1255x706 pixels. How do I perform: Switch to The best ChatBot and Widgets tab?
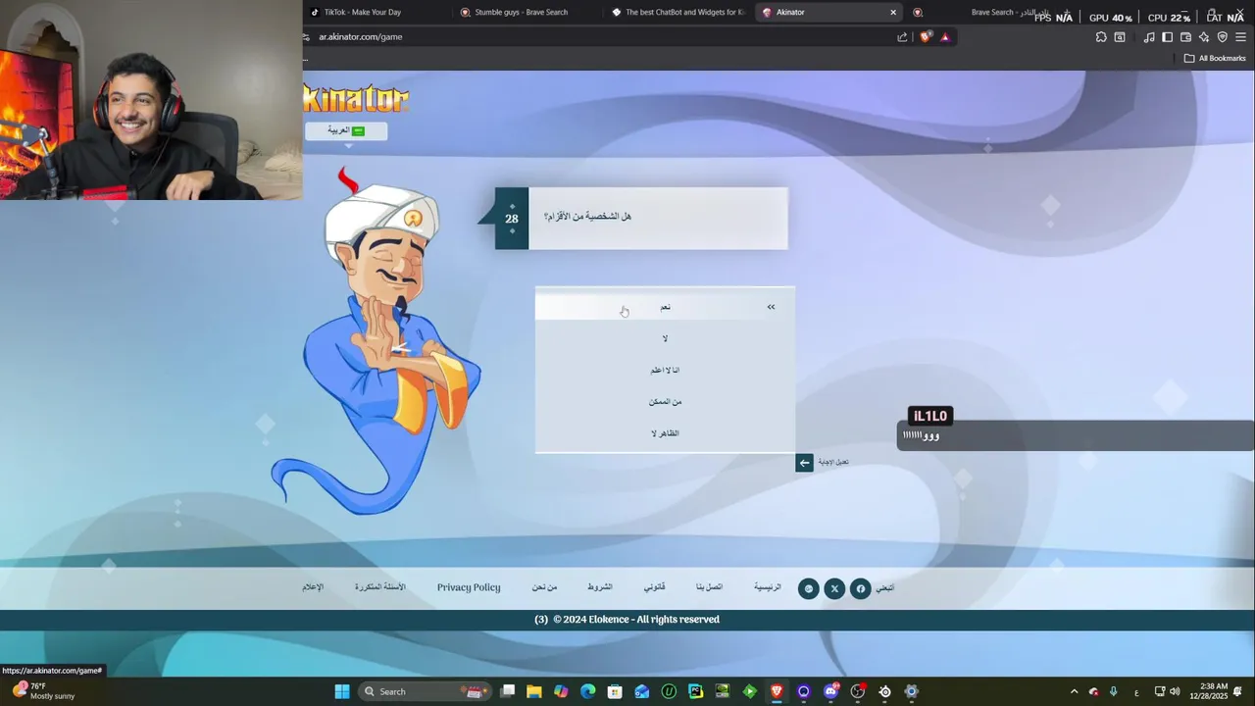678,13
